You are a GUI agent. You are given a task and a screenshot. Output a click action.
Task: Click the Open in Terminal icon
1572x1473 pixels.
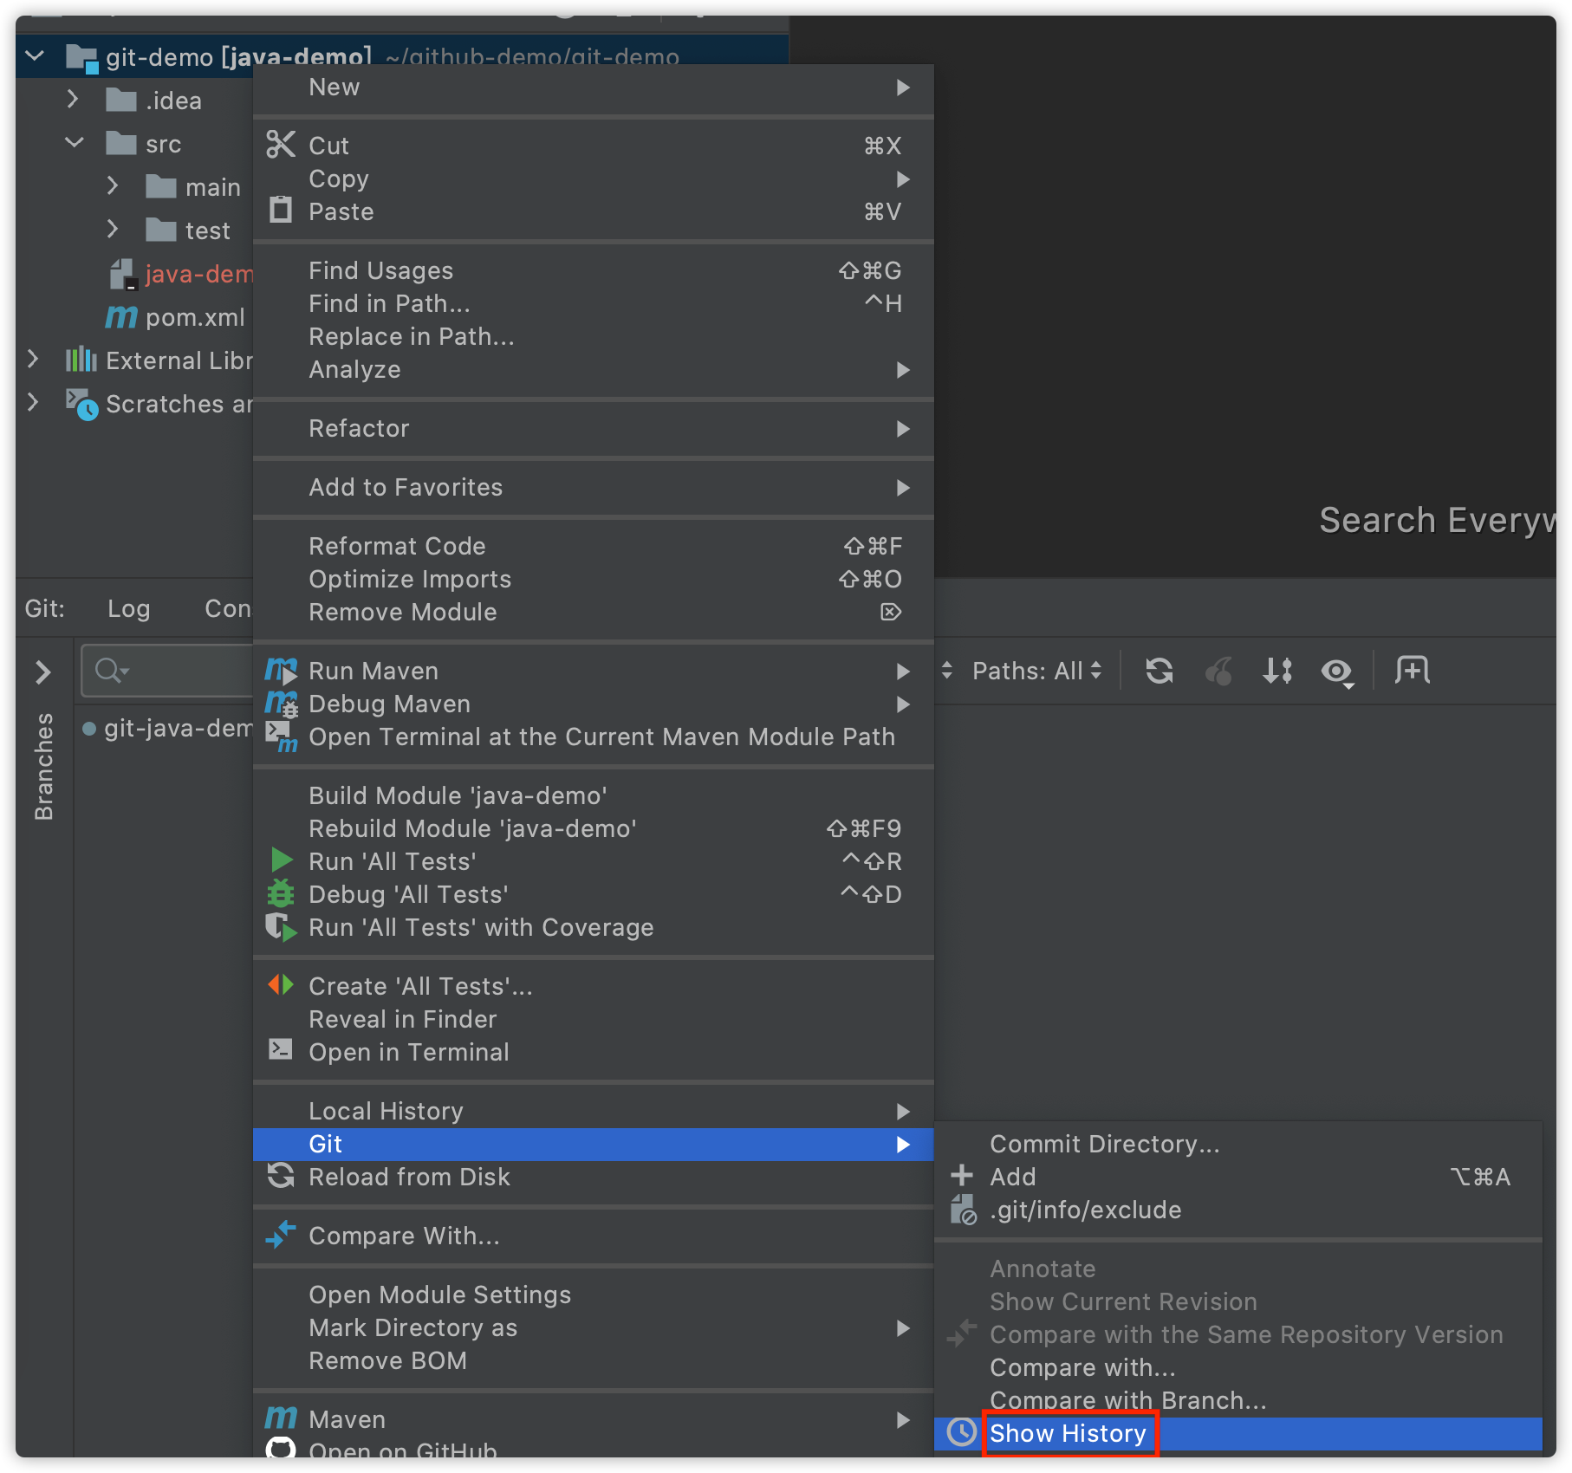click(x=281, y=1050)
